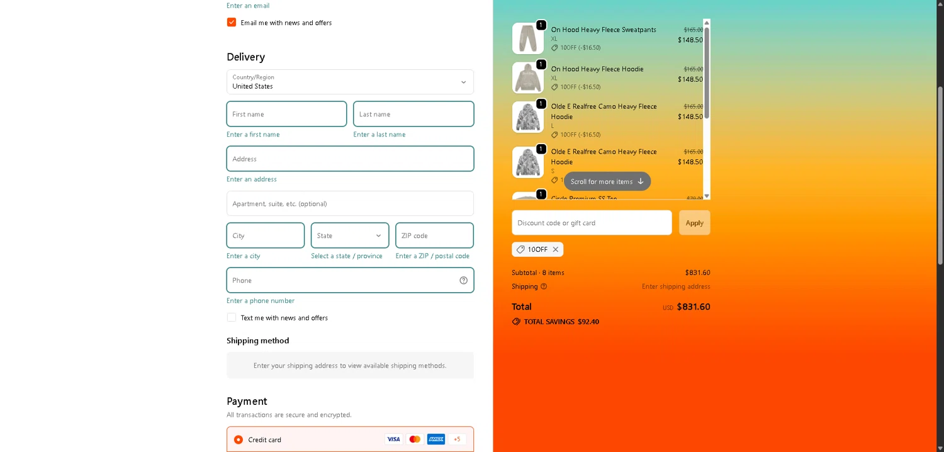Click the Payment section heading
The image size is (944, 452).
[247, 401]
